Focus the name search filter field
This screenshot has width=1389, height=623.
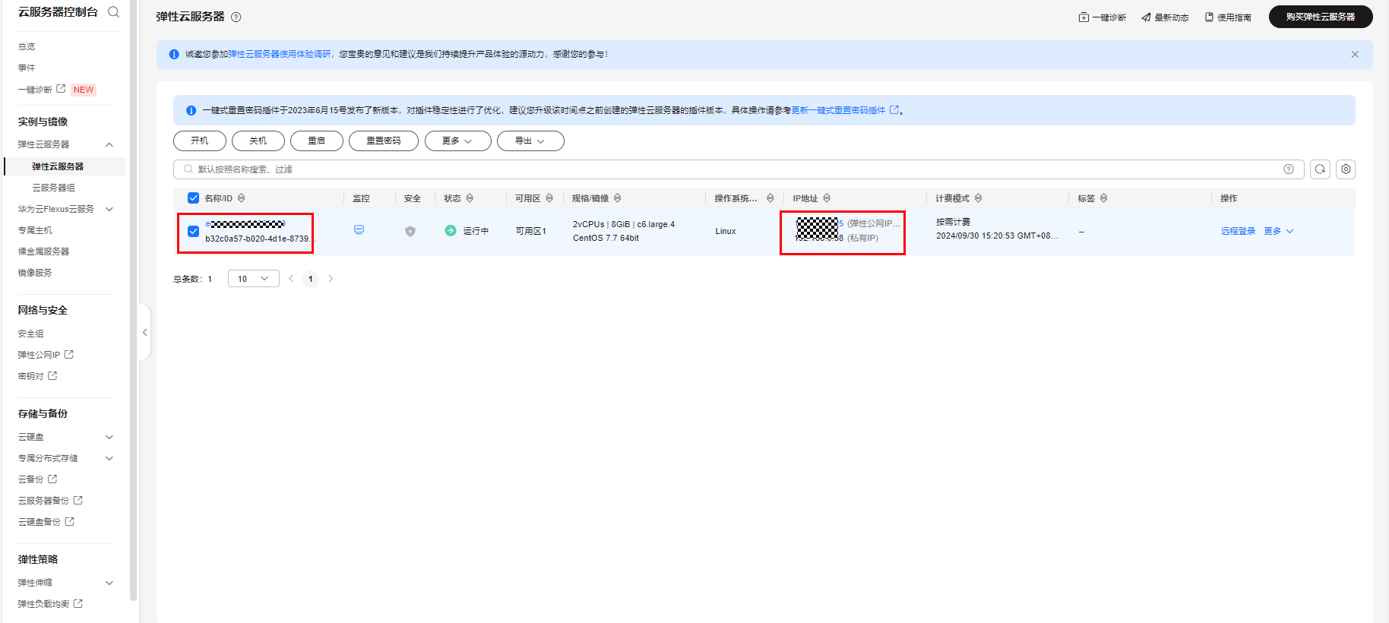click(x=739, y=169)
